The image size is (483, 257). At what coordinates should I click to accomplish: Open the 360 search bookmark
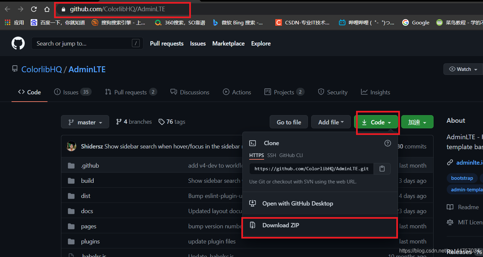click(180, 22)
